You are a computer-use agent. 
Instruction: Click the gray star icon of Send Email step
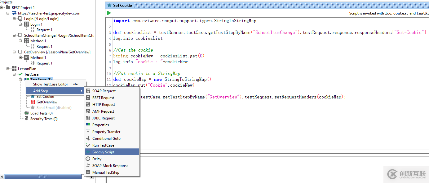click(x=33, y=107)
